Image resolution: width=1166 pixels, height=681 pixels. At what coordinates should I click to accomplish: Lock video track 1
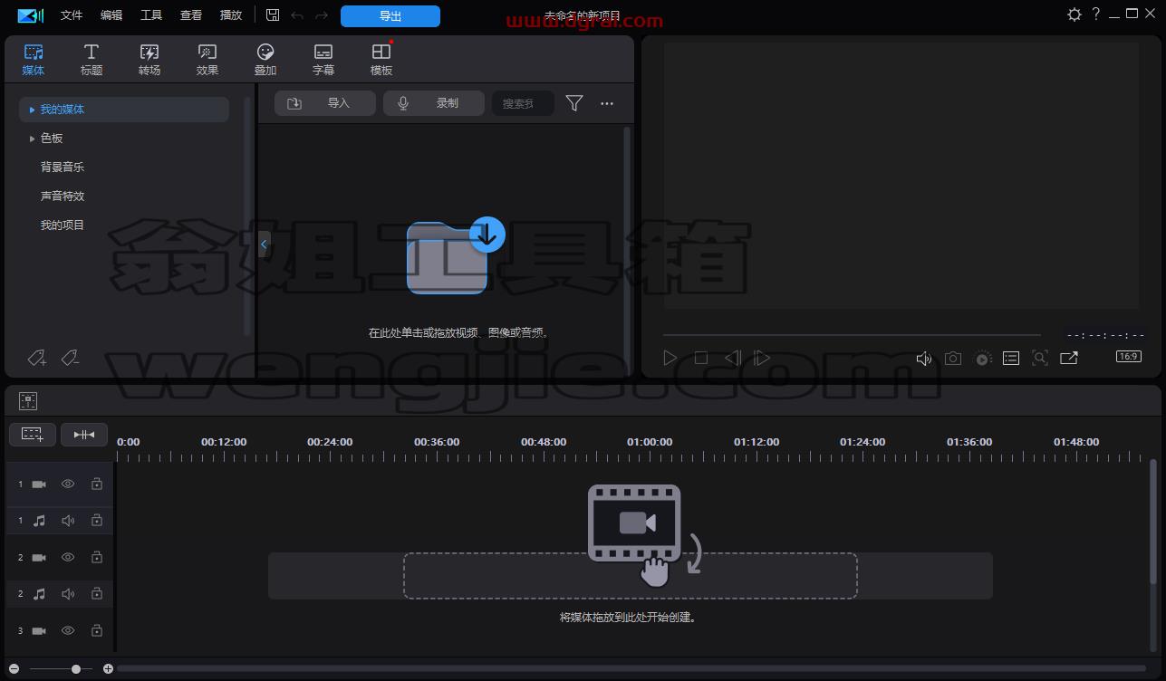pos(97,484)
